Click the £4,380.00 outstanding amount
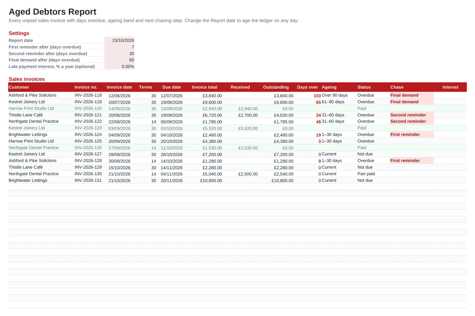Image resolution: width=475 pixels, height=316 pixels. point(284,141)
